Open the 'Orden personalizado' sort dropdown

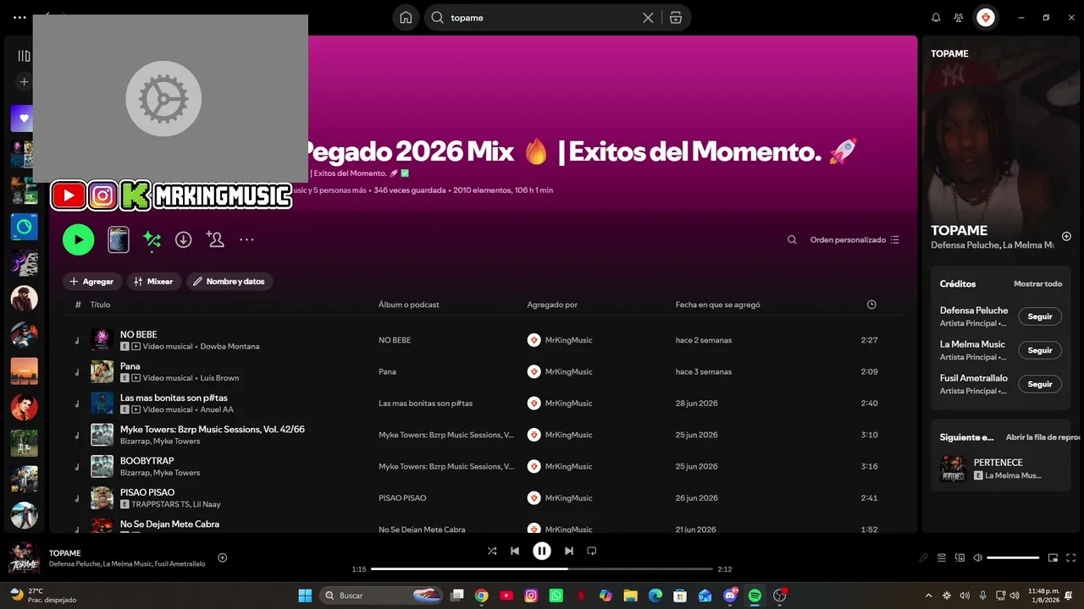coord(854,239)
